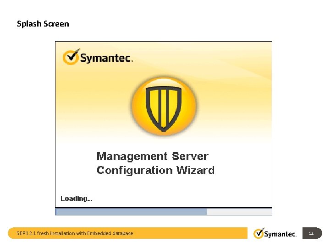Click the "Loading..." status text

click(x=77, y=199)
